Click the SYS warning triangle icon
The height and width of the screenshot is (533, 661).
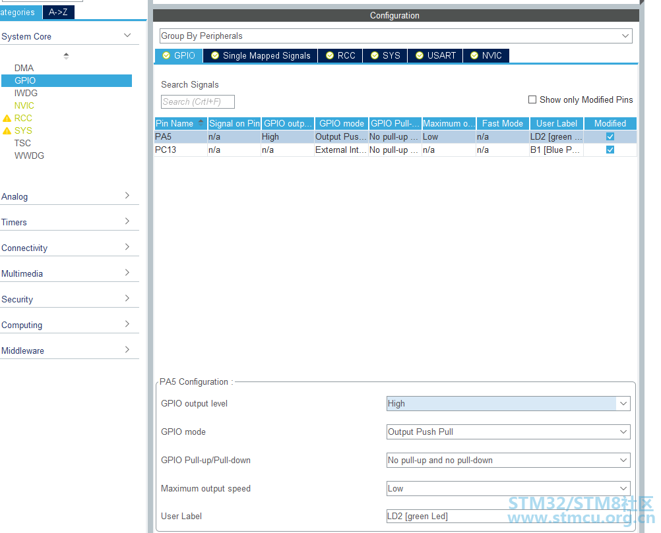[7, 131]
